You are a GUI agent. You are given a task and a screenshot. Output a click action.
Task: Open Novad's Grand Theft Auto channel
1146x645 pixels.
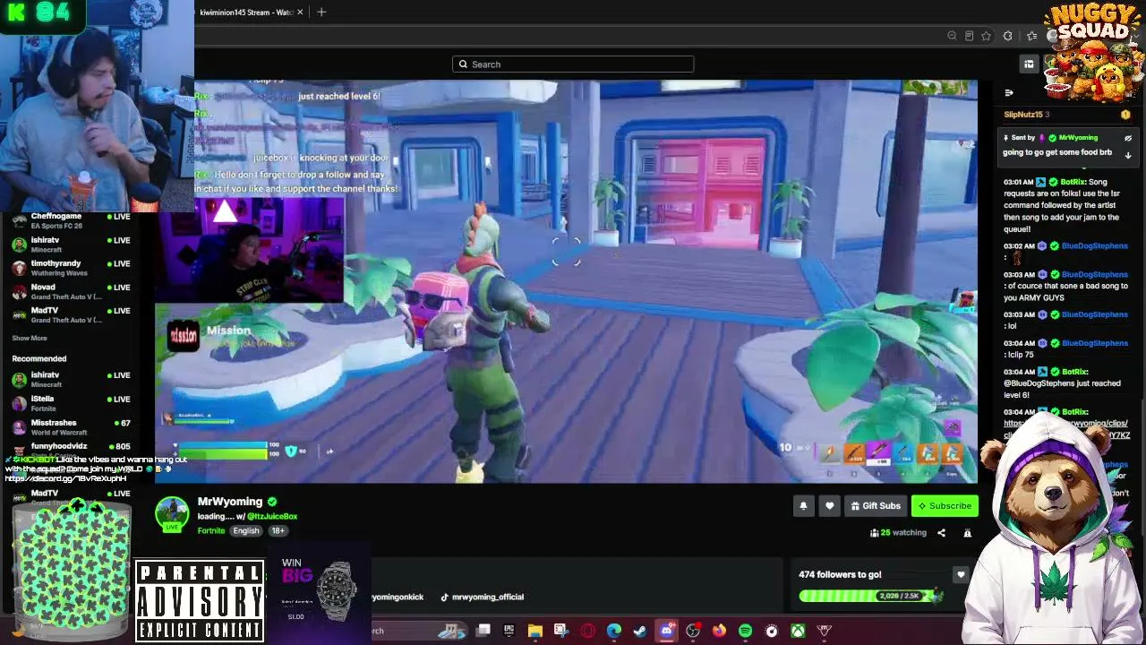pyautogui.click(x=71, y=291)
